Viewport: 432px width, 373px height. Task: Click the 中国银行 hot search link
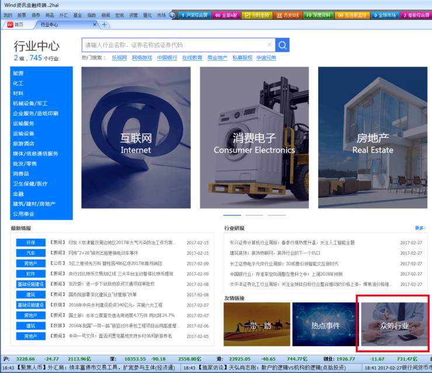pos(167,58)
